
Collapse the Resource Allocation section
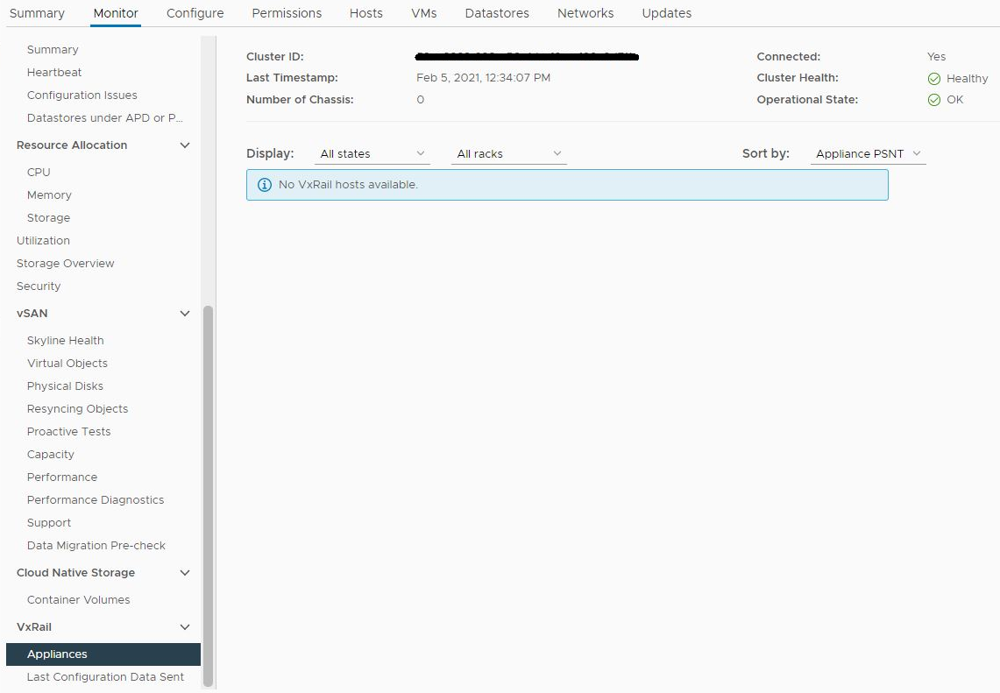pyautogui.click(x=185, y=145)
